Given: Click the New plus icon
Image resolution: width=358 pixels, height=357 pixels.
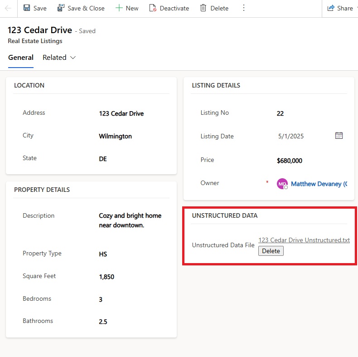Looking at the screenshot, I should [119, 8].
